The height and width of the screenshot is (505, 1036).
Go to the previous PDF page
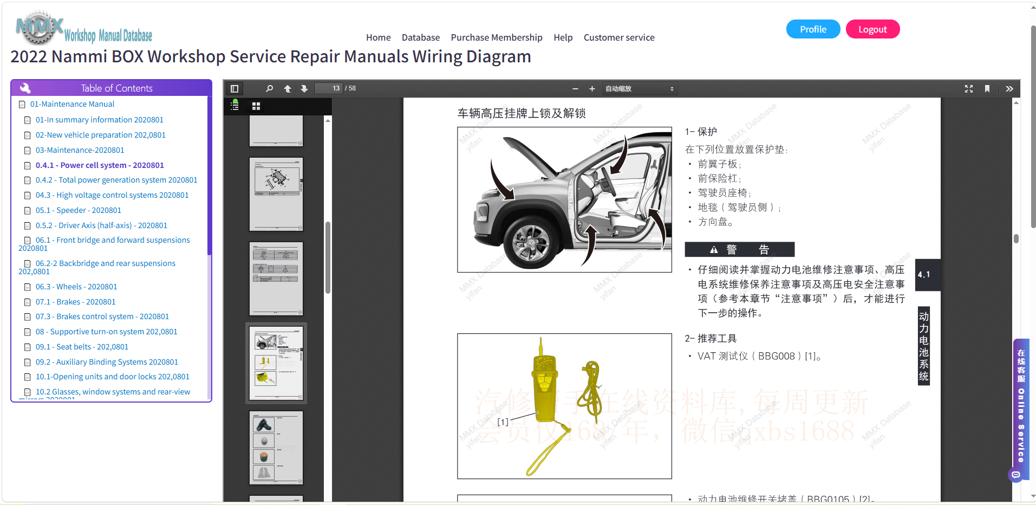pyautogui.click(x=288, y=88)
